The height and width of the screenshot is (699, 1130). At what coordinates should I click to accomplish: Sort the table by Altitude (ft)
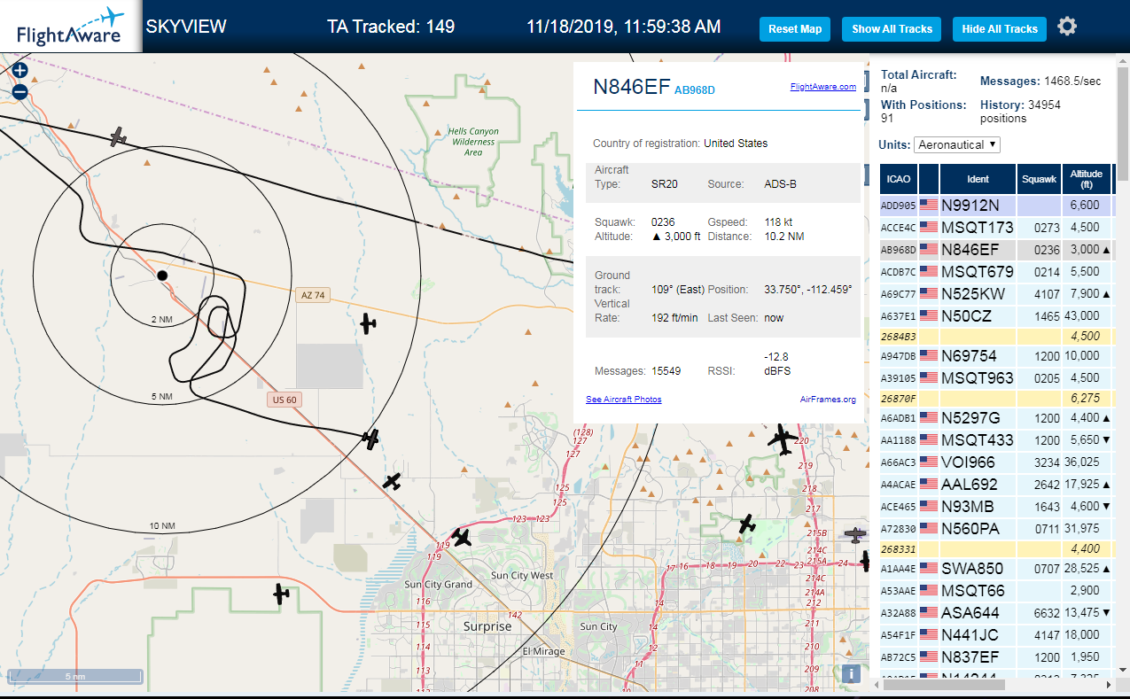(x=1086, y=179)
